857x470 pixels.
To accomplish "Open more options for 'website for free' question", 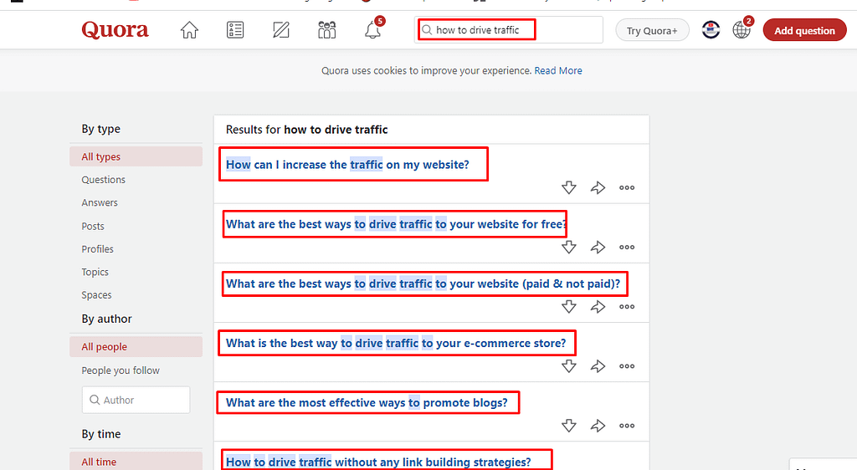I will (x=627, y=248).
